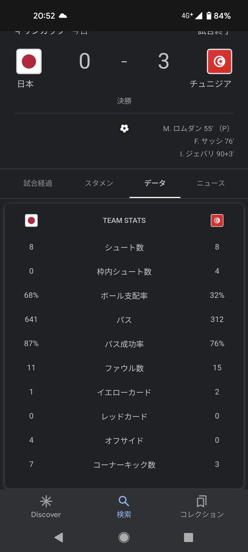
Task: Switch to the スタメン tab
Action: coord(99,183)
